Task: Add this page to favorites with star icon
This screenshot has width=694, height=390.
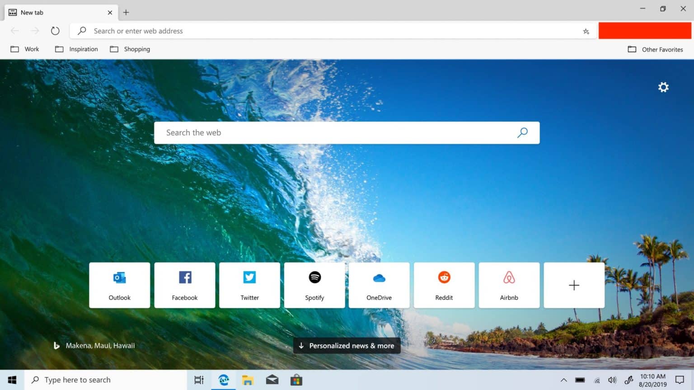Action: 586,31
